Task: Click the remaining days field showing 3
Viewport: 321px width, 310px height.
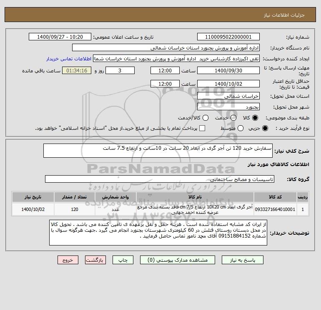Action: [x=120, y=70]
